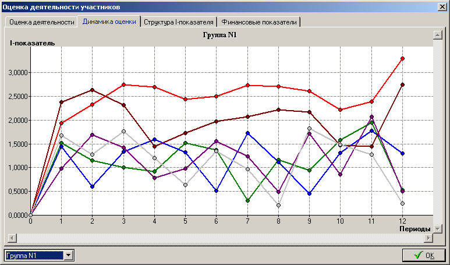Expand the Группа N1 dropdown arrow

tap(68, 255)
